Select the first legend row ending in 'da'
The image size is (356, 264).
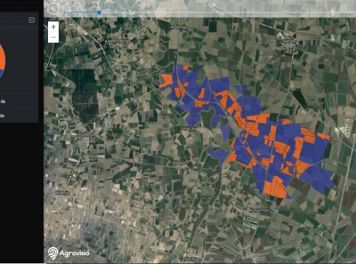[x=19, y=101]
